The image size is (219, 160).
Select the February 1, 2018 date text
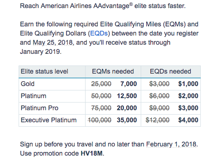[x=172, y=144]
